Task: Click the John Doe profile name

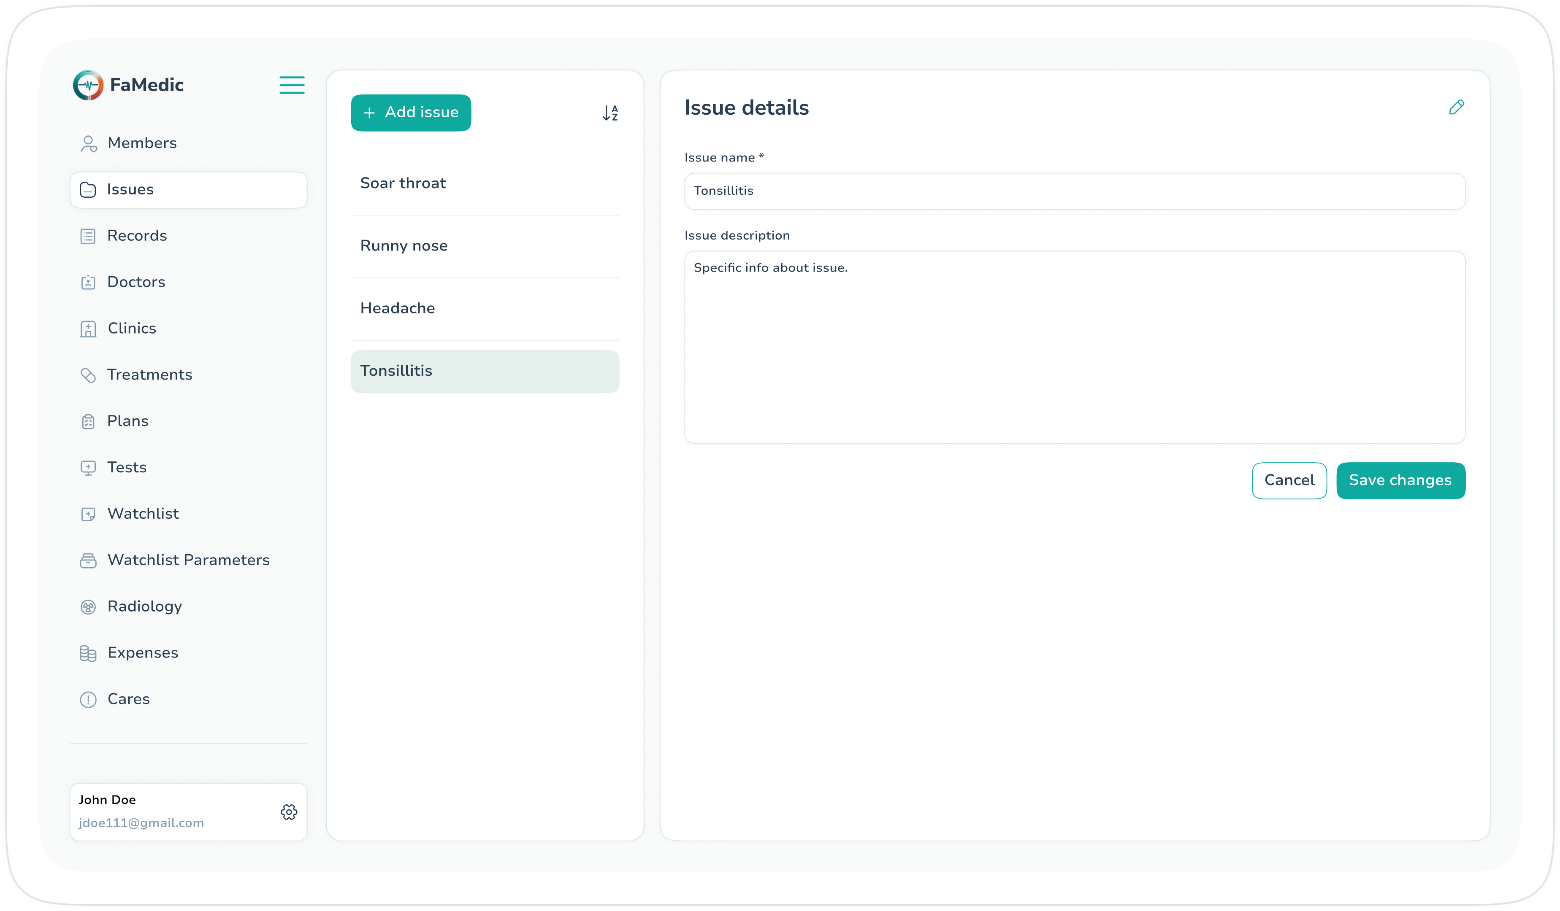Action: click(107, 800)
